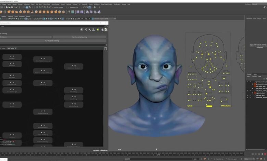Click the Run ML joints Matching button
Screen dimensions: 267x161
[x=52, y=41]
